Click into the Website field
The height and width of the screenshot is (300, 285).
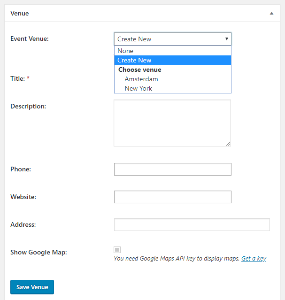(x=173, y=197)
